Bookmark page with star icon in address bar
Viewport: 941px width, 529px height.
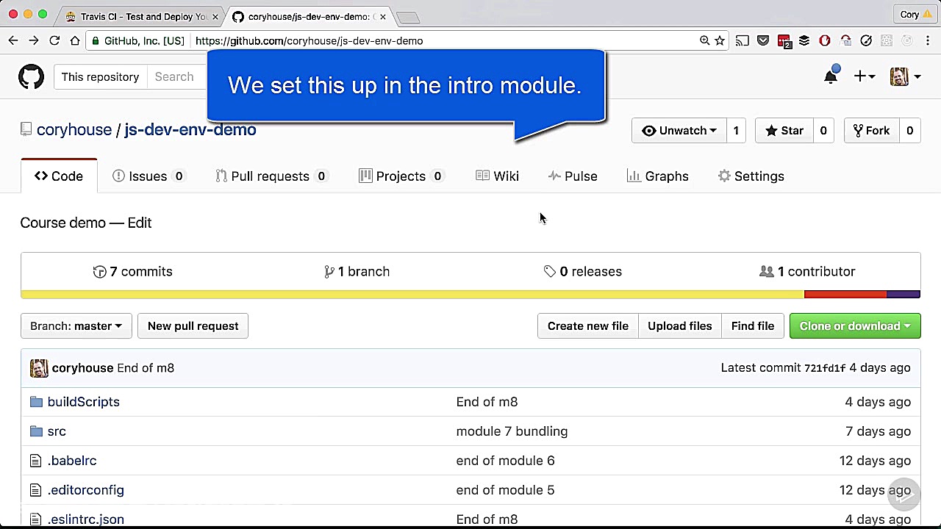(x=720, y=40)
